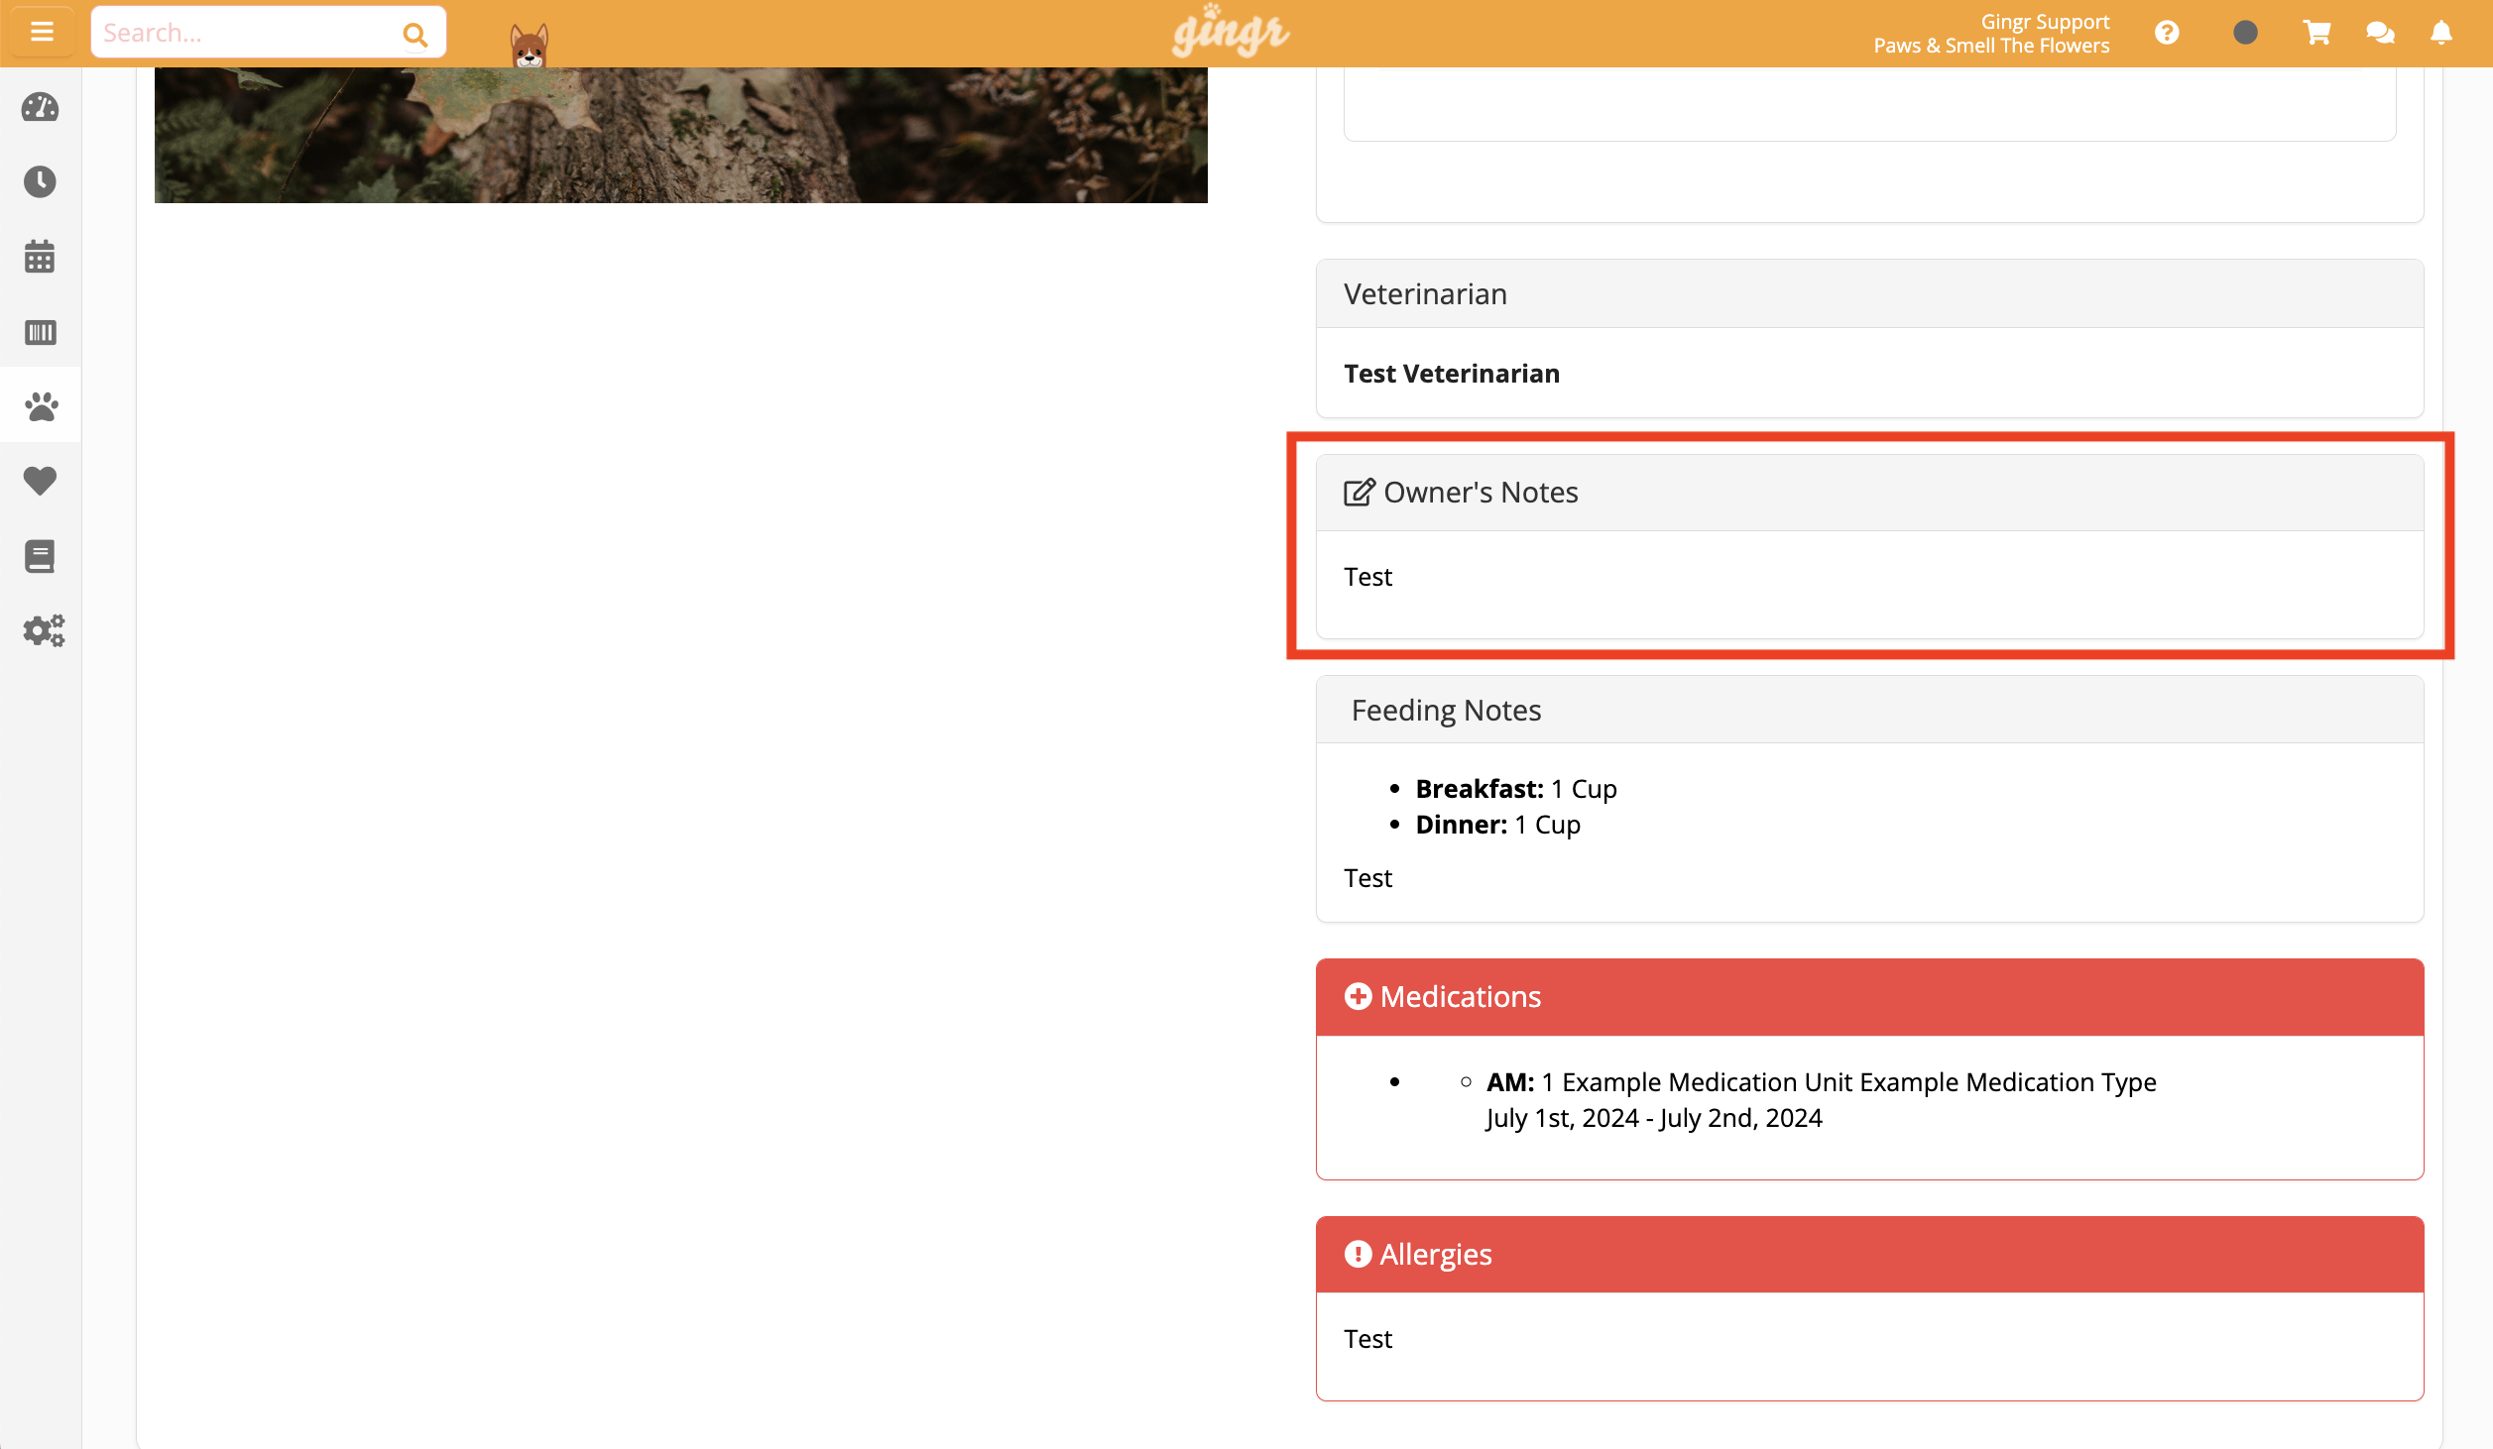The height and width of the screenshot is (1449, 2493).
Task: Click Paws & Smell The Flowers location
Action: point(1991,46)
